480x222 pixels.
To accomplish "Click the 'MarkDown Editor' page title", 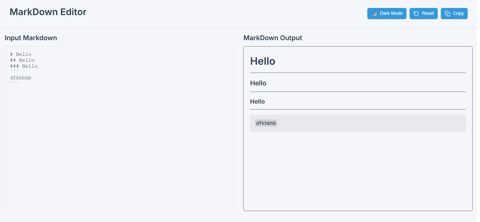I will tap(48, 12).
